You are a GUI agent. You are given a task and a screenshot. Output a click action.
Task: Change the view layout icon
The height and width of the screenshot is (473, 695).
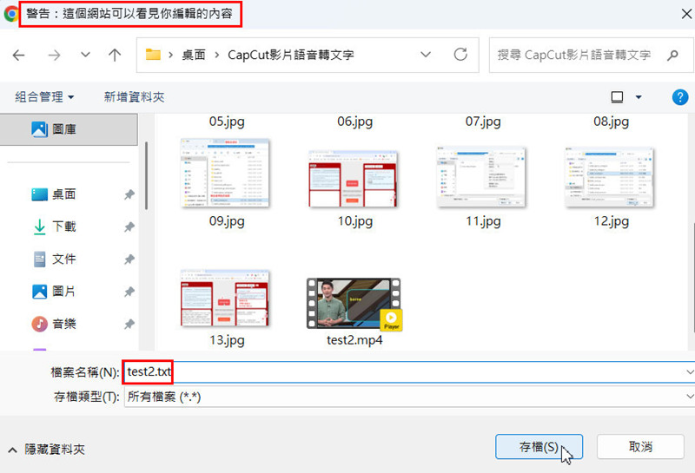click(618, 97)
